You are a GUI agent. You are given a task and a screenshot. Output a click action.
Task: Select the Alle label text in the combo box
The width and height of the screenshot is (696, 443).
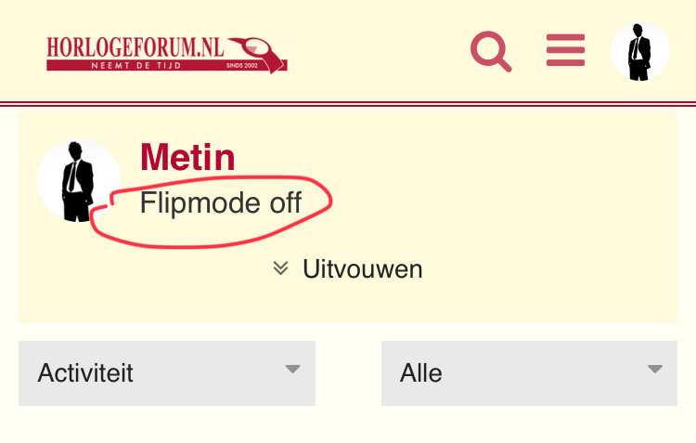point(420,373)
